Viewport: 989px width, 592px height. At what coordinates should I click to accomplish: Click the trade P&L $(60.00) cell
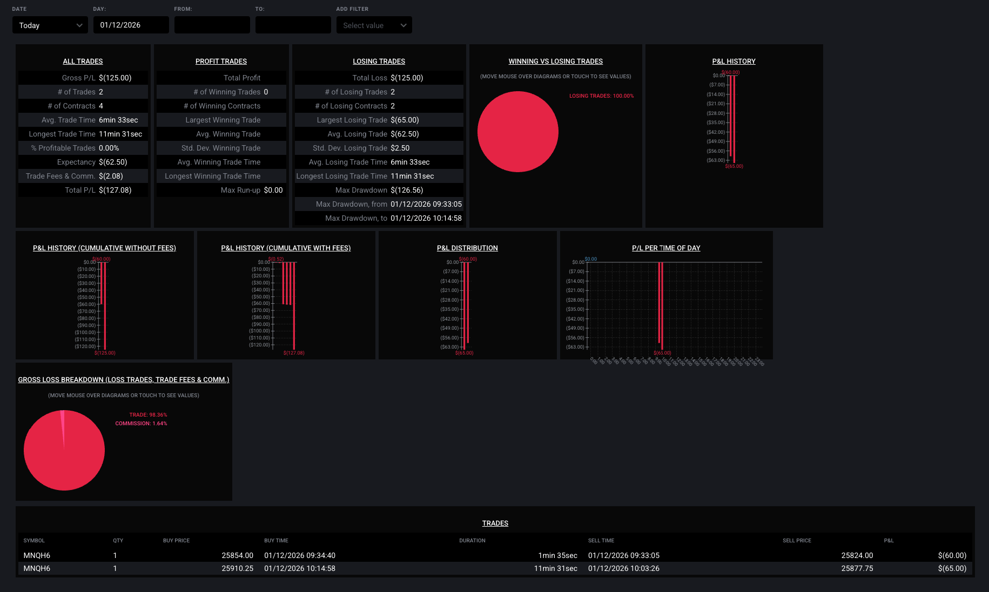tap(952, 555)
